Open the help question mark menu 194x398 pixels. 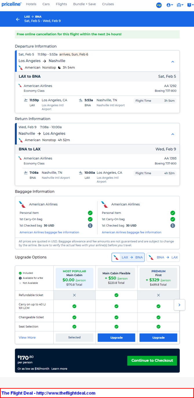[x=190, y=5]
